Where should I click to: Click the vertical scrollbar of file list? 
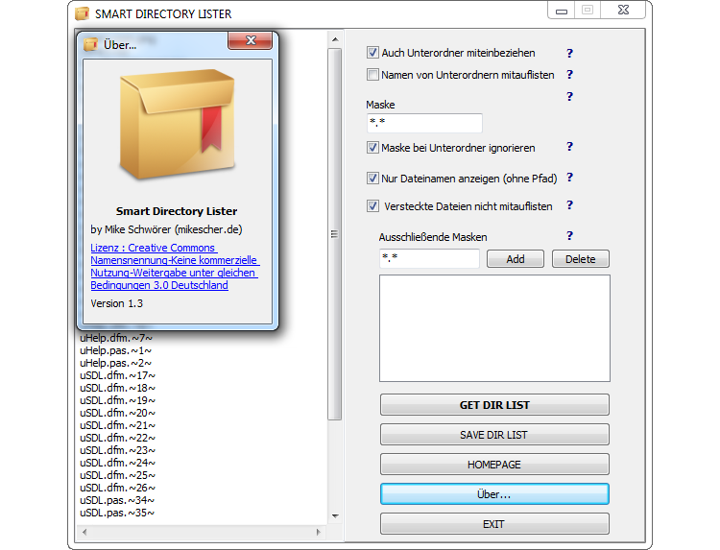[334, 288]
